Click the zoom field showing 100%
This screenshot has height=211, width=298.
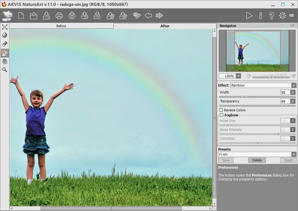[x=227, y=76]
